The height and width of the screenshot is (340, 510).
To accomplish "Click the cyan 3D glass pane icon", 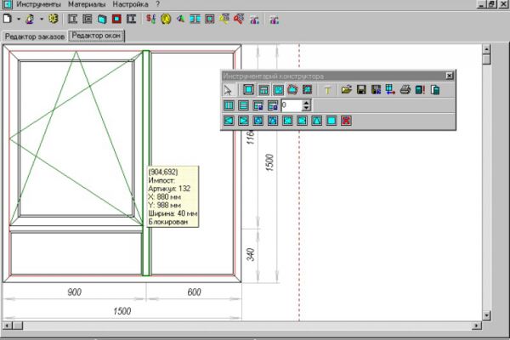I will point(102,20).
